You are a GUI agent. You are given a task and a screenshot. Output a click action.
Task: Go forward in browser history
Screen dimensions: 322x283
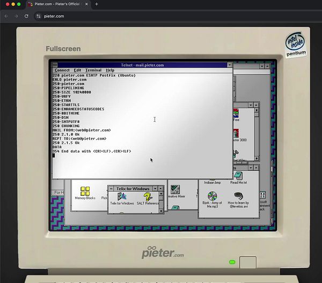tap(16, 16)
